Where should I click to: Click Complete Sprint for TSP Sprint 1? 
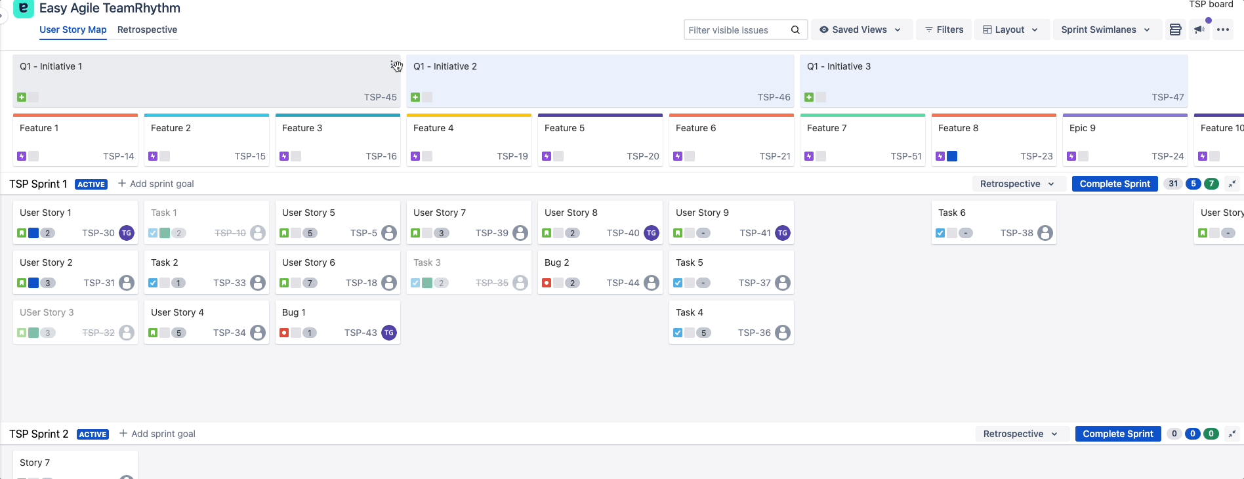(x=1114, y=184)
